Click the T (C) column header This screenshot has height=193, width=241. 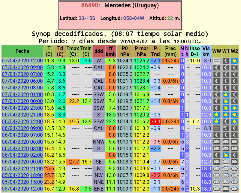click(x=49, y=51)
